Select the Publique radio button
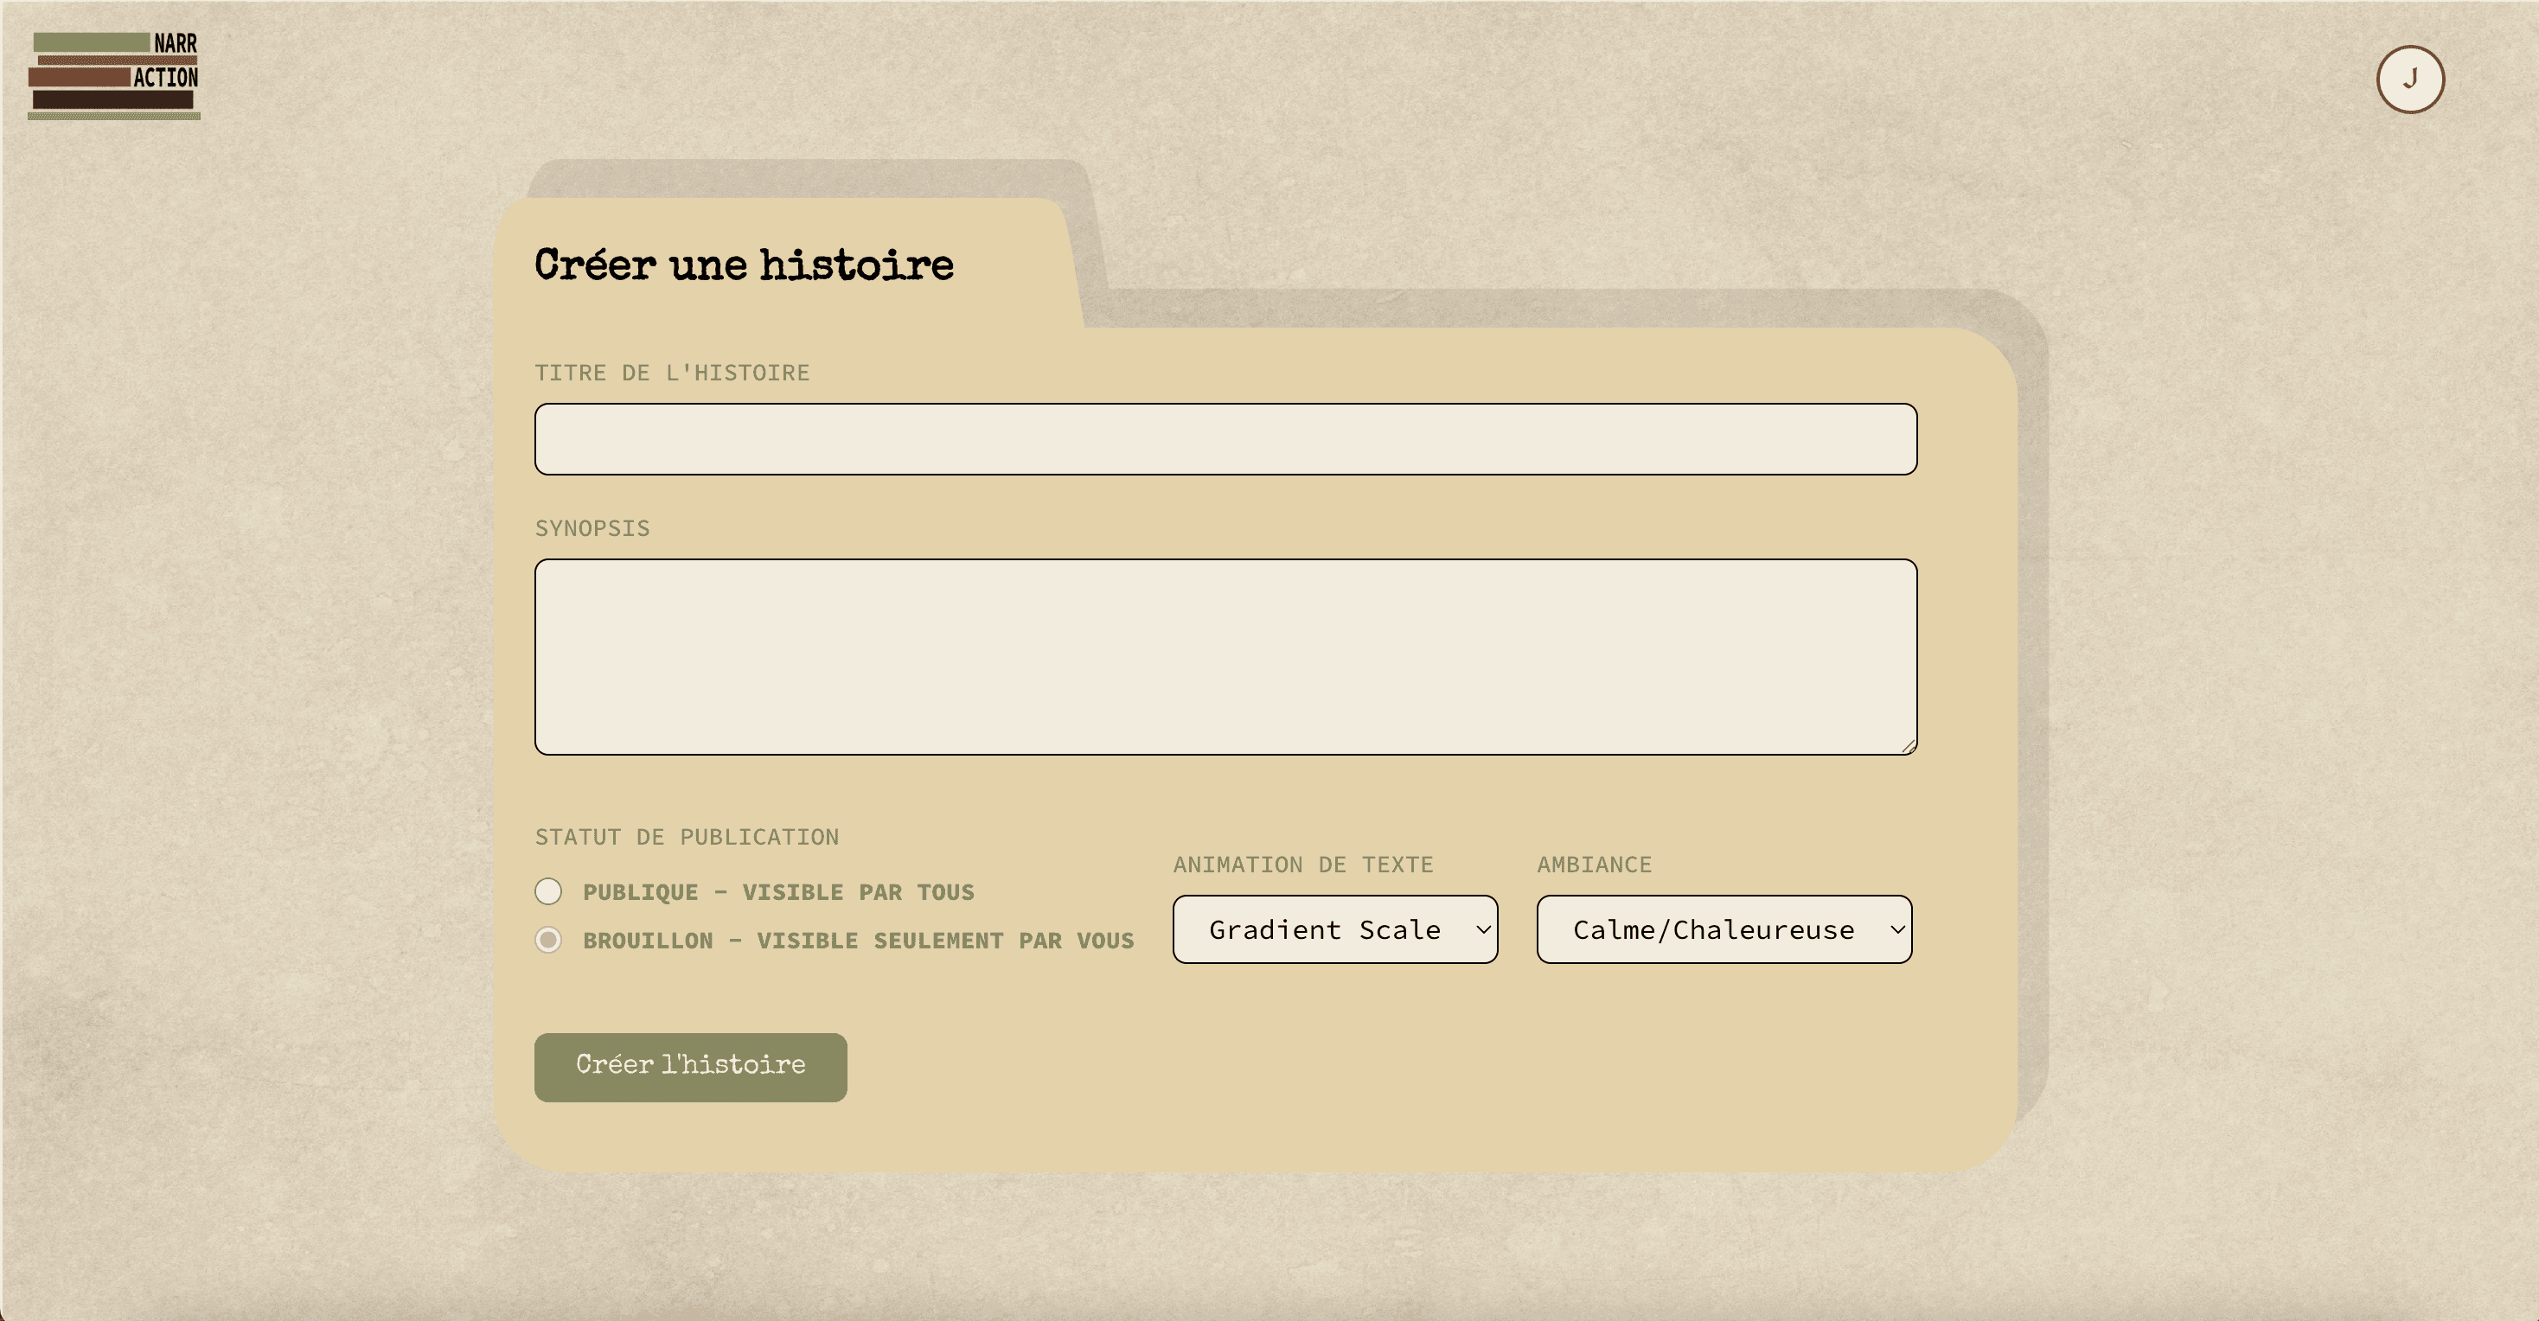This screenshot has height=1321, width=2539. pos(548,891)
